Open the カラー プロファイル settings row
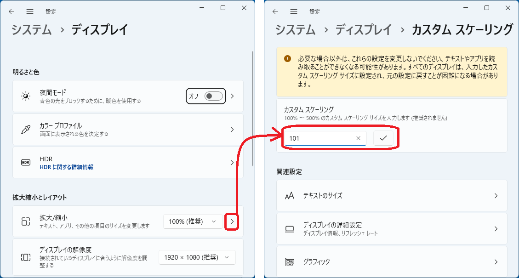The image size is (519, 278). (x=128, y=129)
